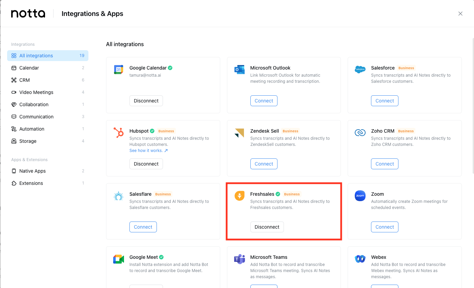
Task: Connect Microsoft Outlook
Action: (x=264, y=101)
